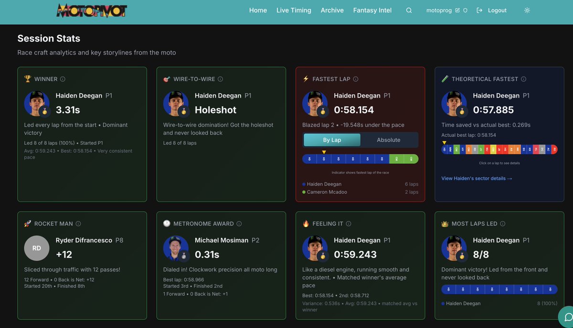
Task: Click Michael Mosiman's avatar photo
Action: coord(176,248)
